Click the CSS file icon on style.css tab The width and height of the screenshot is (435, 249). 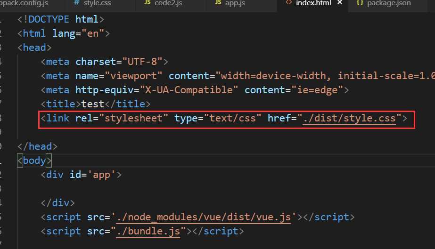pos(76,3)
